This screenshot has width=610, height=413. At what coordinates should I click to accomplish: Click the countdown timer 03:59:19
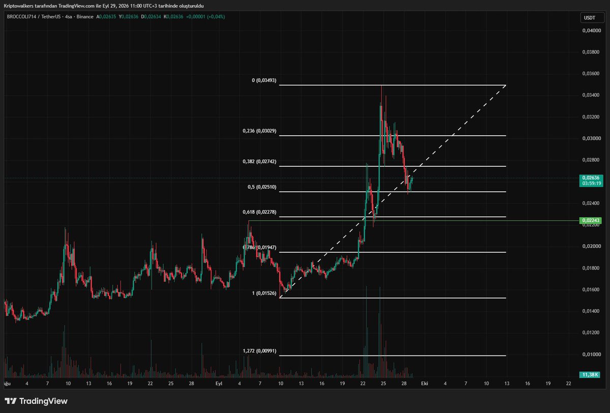(592, 183)
